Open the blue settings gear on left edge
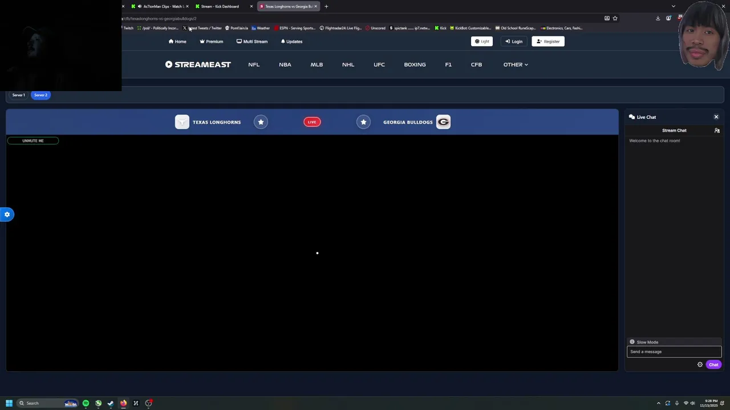This screenshot has width=730, height=410. [7, 215]
